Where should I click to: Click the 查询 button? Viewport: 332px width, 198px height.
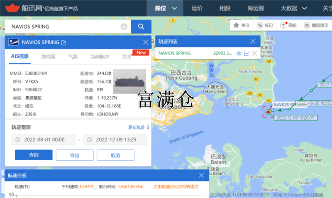[34, 155]
